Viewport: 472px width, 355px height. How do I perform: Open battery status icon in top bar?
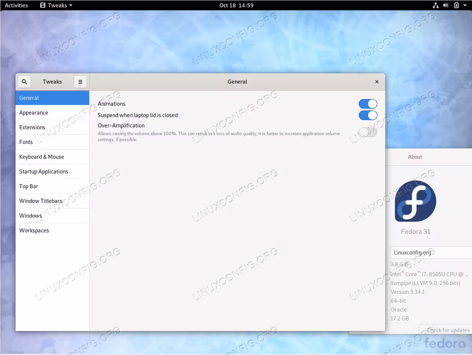click(x=456, y=5)
